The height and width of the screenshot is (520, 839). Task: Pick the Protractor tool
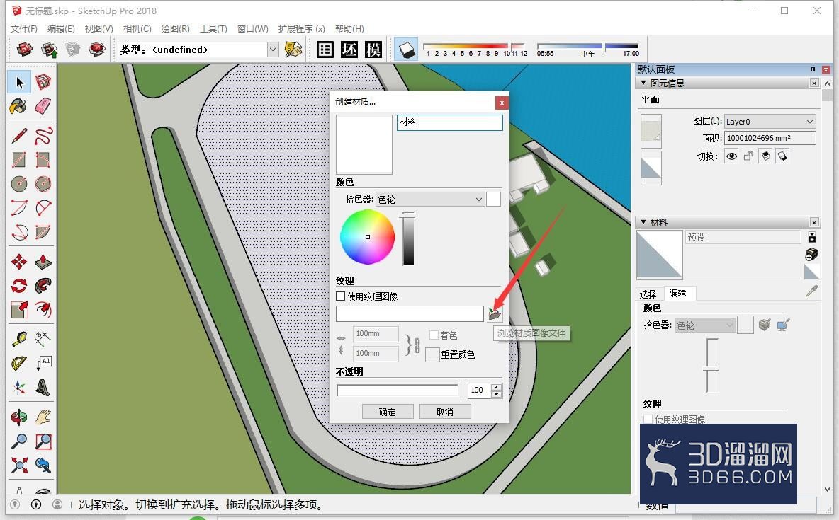pyautogui.click(x=19, y=364)
